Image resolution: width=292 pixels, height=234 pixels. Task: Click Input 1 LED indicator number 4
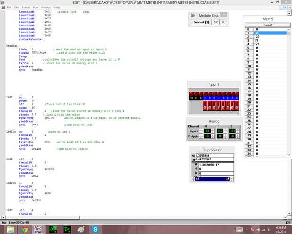pos(219,94)
